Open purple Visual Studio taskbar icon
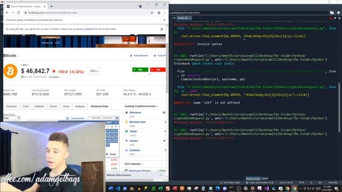Image resolution: width=342 pixels, height=192 pixels. (x=266, y=188)
